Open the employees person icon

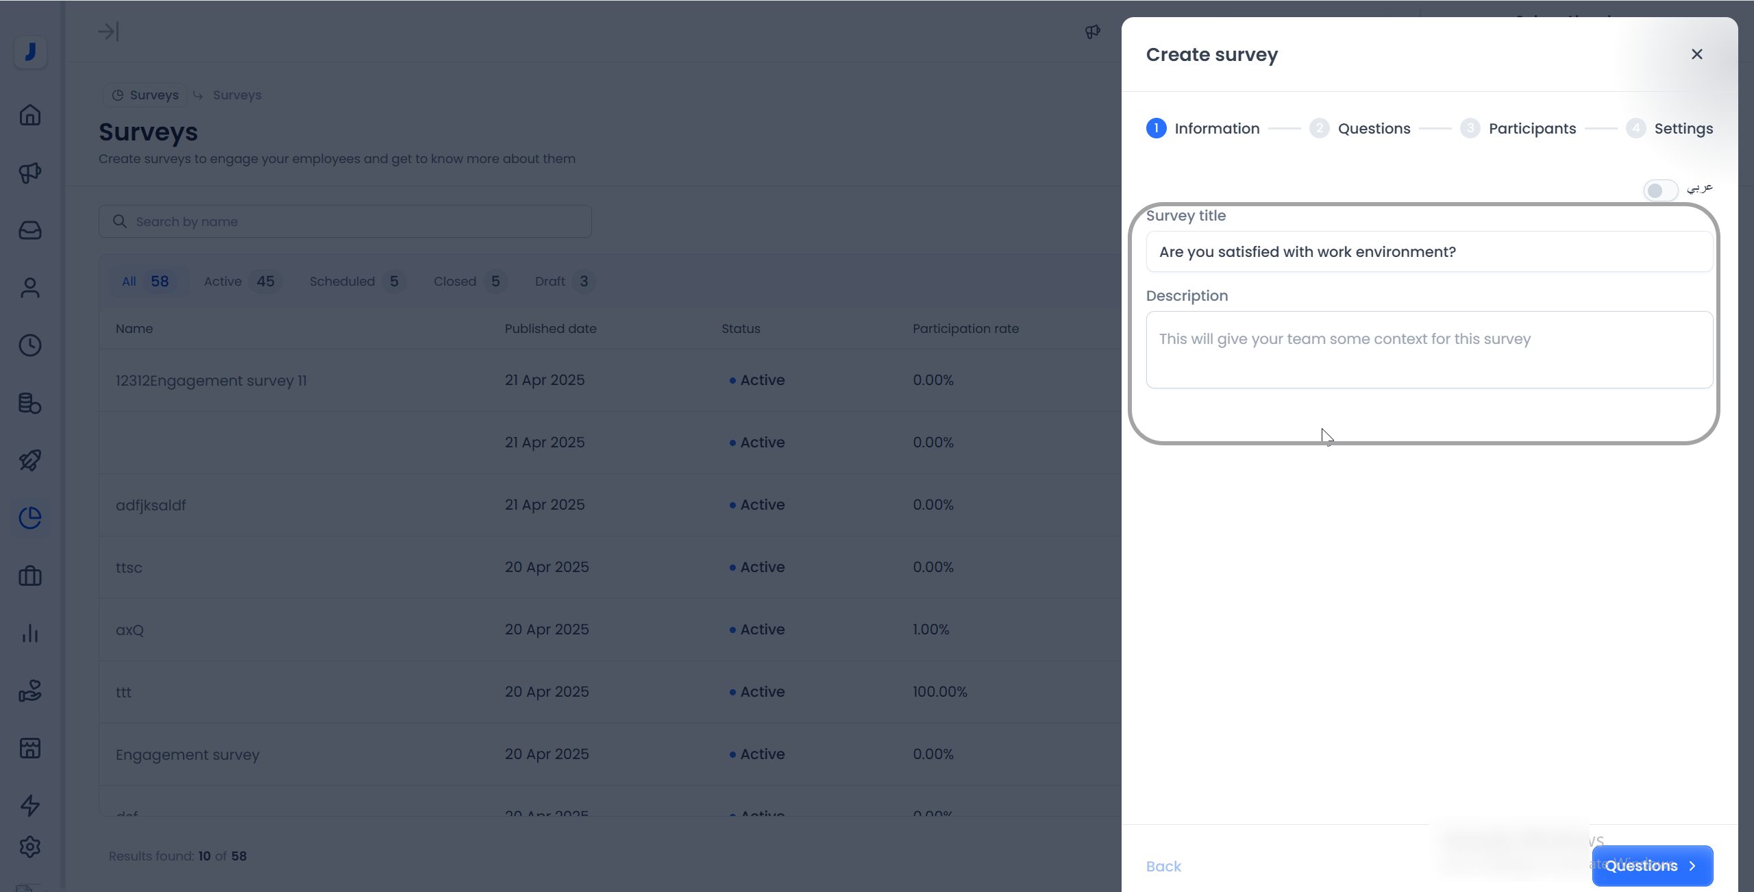(x=30, y=288)
